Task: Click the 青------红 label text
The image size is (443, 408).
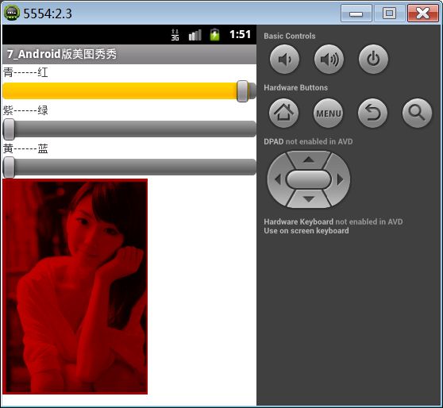Action: pyautogui.click(x=25, y=72)
